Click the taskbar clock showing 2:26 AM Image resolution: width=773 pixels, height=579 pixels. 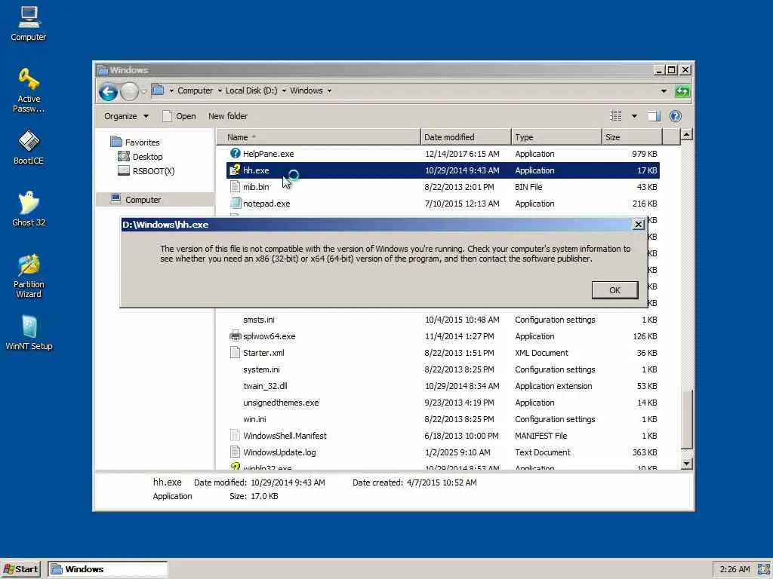pos(735,569)
